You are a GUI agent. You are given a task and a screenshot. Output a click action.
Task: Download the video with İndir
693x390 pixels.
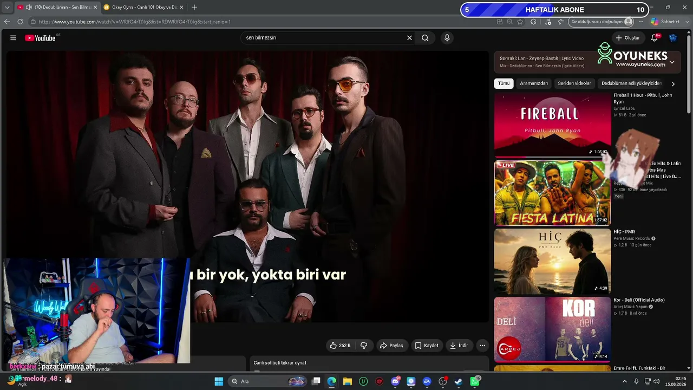[x=459, y=346]
